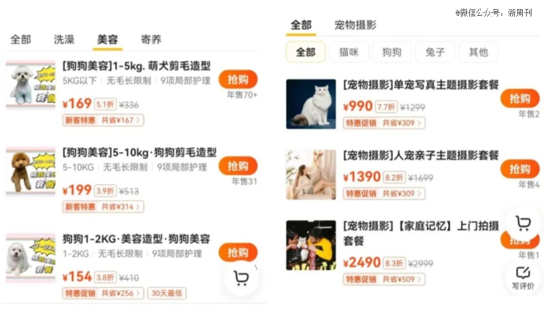Open the 宠物摄影 tab
Viewport: 544px width, 319px height.
355,25
